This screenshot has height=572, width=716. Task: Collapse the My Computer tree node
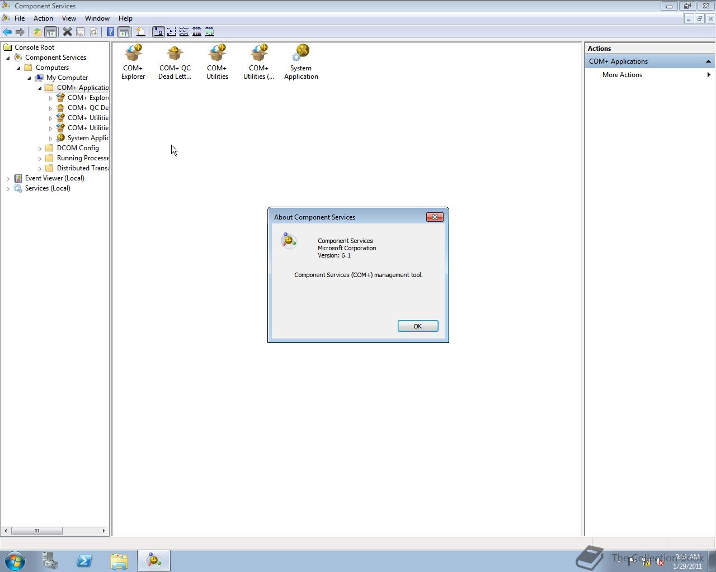point(30,78)
